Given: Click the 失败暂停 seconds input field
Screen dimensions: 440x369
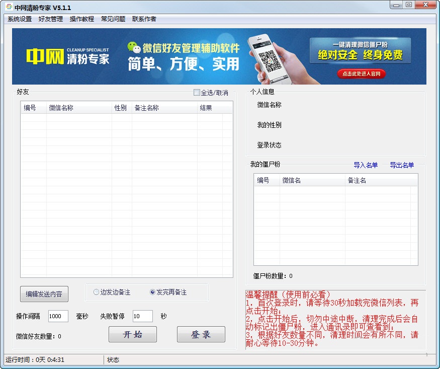Looking at the screenshot, I should (x=142, y=316).
